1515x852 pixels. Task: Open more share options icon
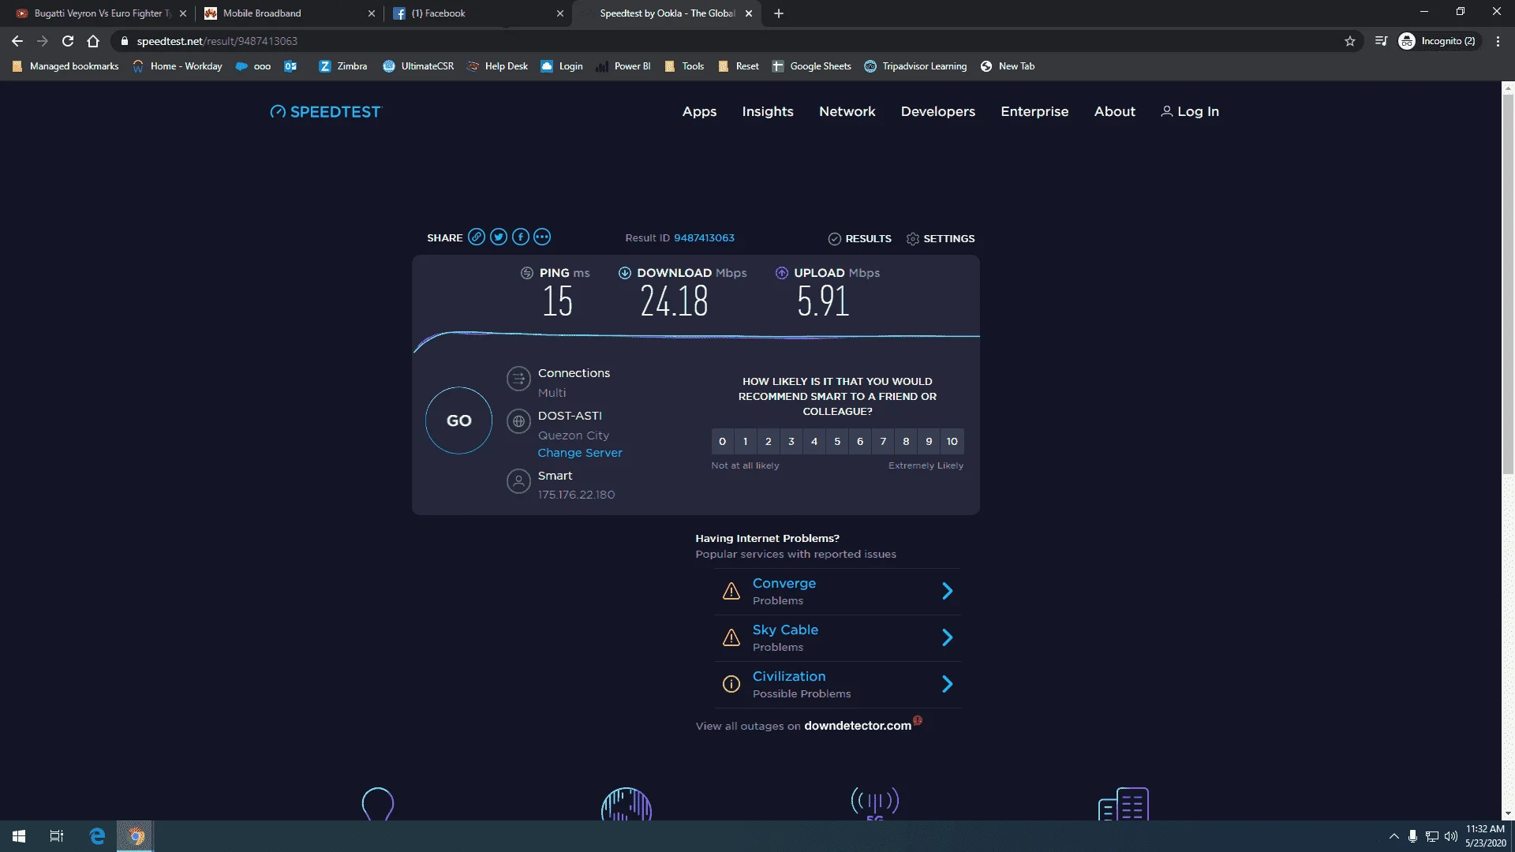[542, 237]
